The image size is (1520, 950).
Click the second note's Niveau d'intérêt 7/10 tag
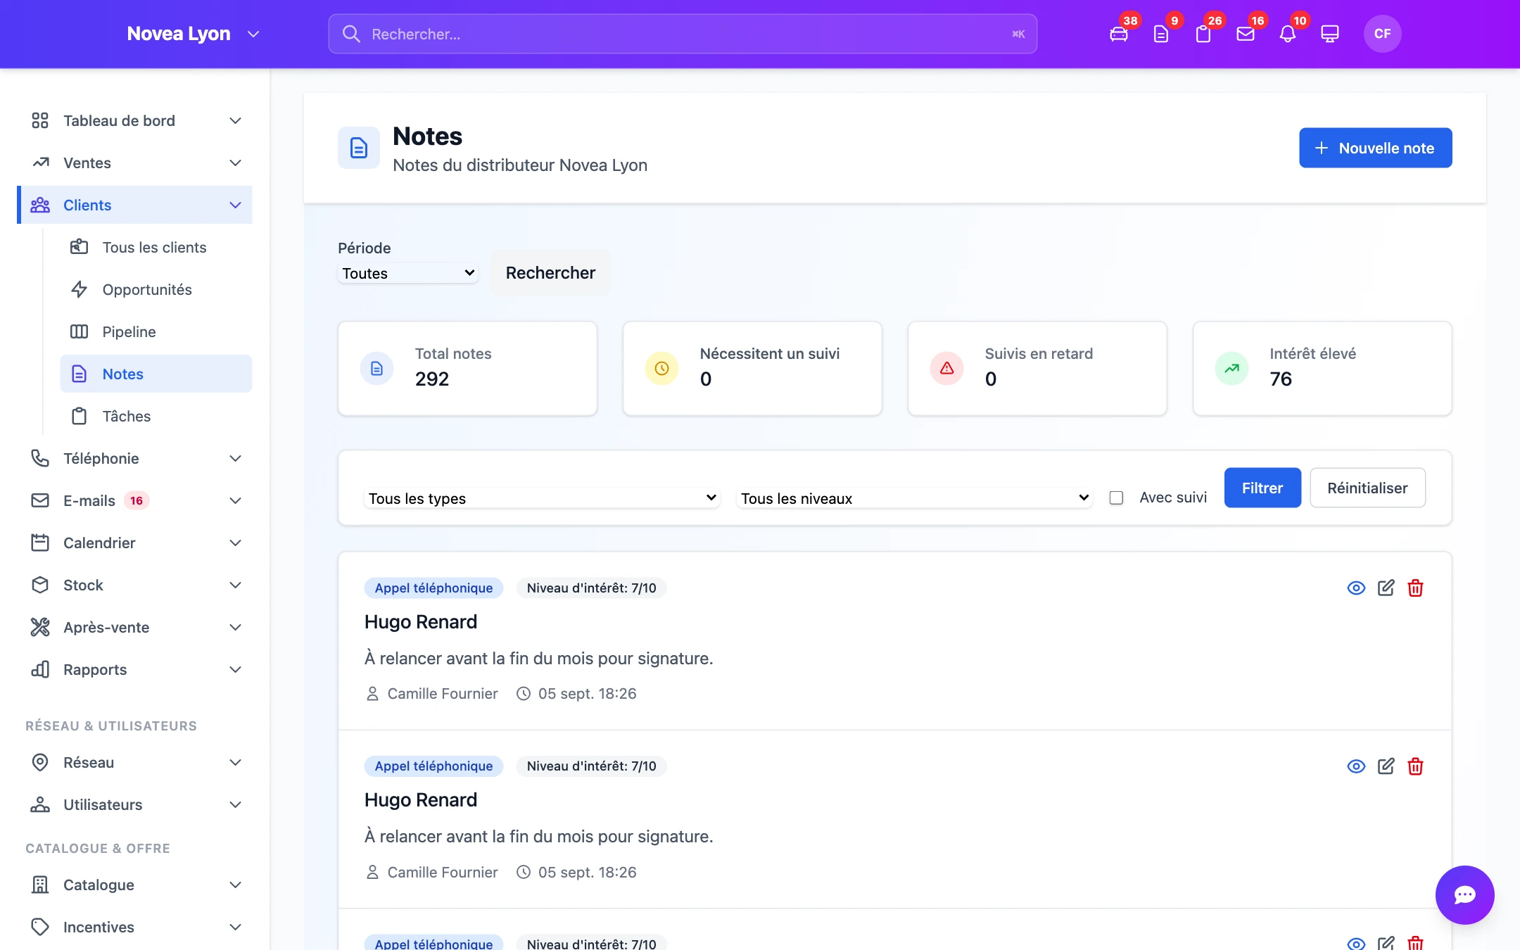click(x=591, y=766)
